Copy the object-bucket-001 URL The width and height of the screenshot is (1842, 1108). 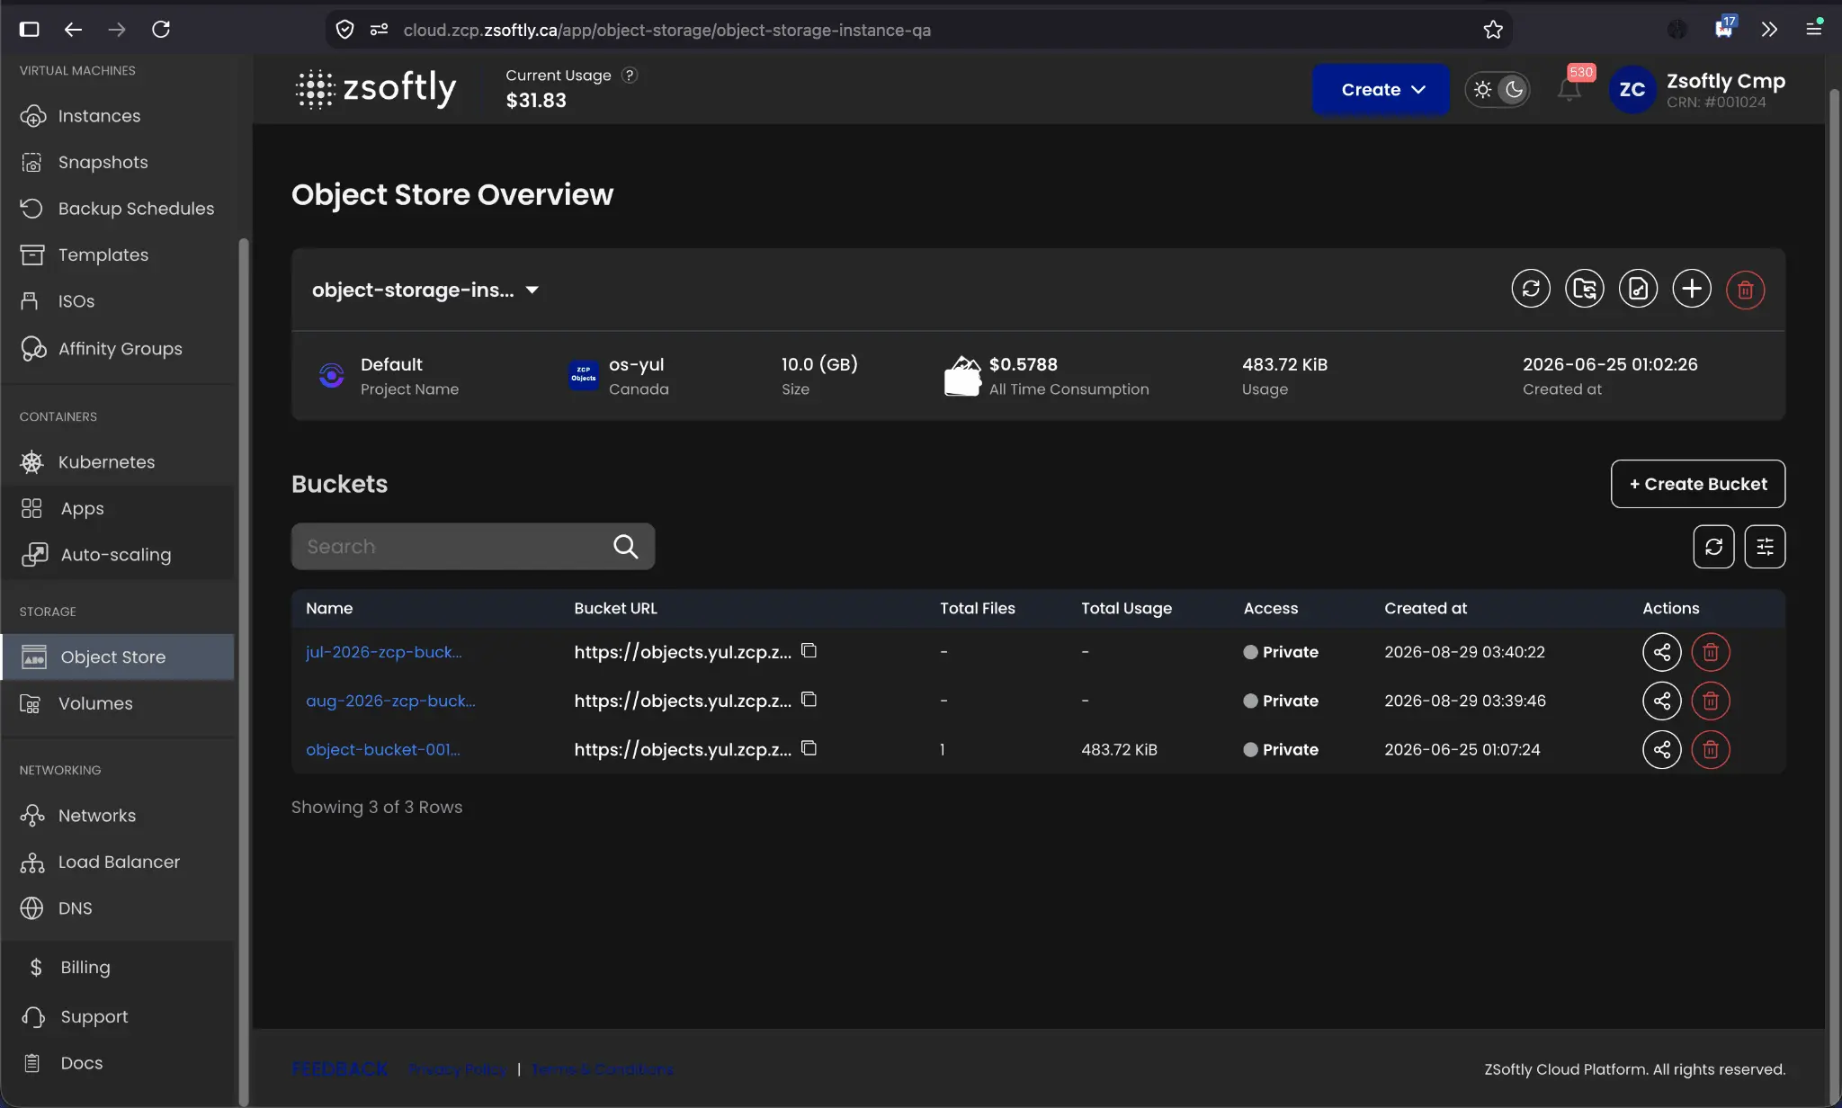click(809, 747)
